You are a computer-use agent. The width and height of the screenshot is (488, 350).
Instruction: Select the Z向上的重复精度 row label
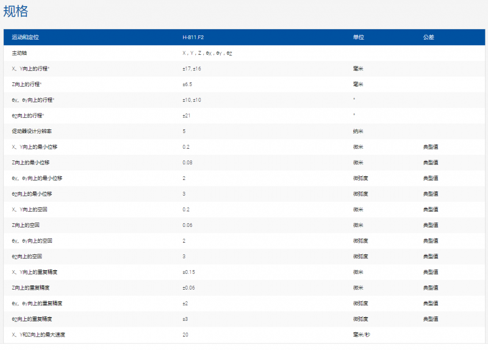[30, 288]
